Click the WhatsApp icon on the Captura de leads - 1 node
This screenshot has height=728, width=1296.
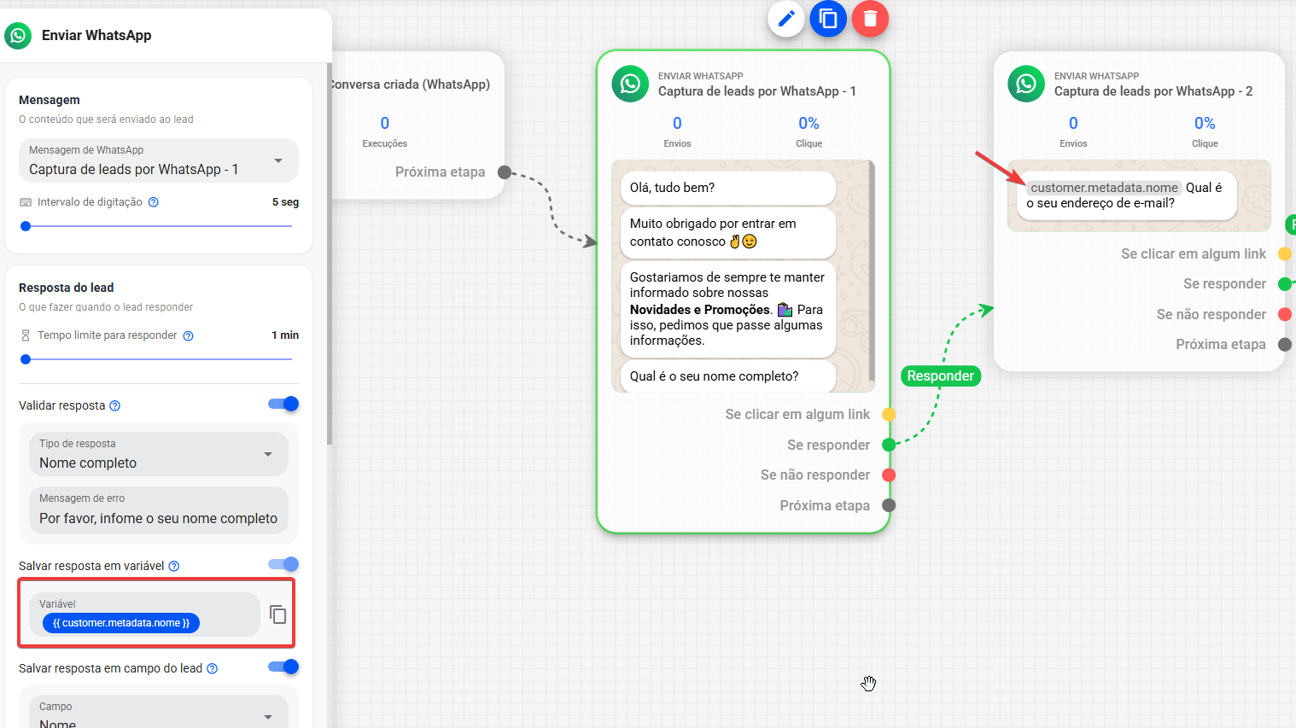coord(630,84)
